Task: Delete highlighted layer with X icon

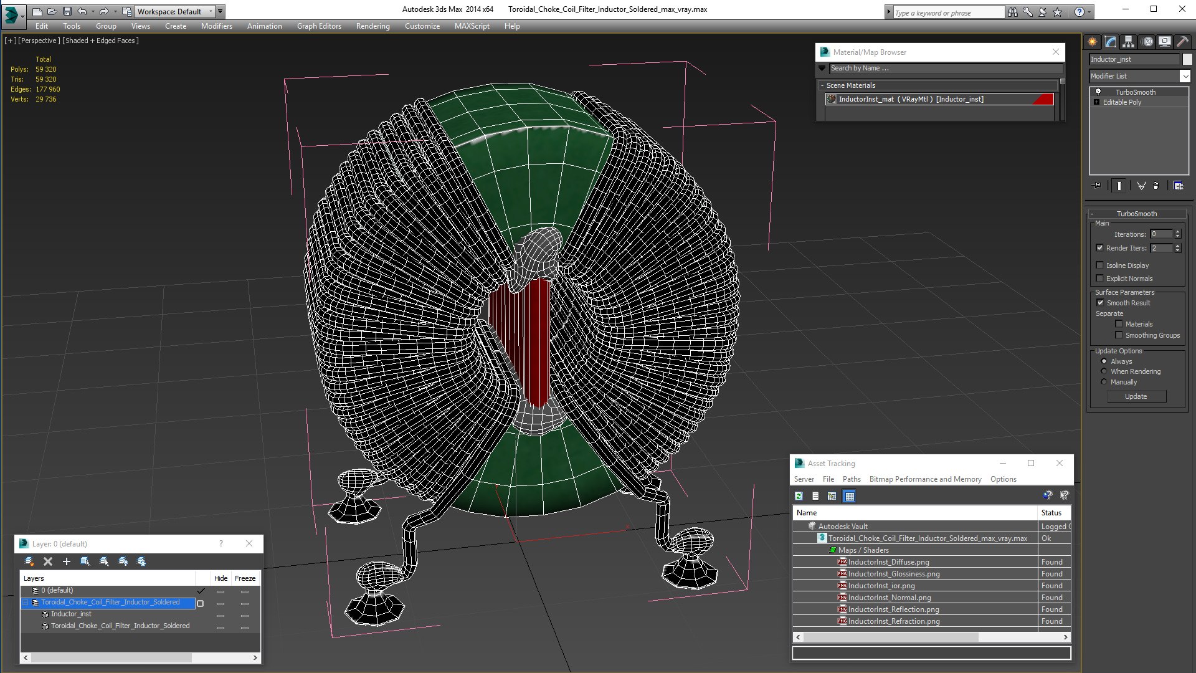Action: tap(48, 561)
